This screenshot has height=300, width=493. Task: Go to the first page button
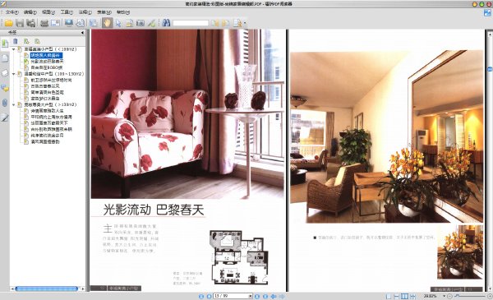(x=201, y=296)
